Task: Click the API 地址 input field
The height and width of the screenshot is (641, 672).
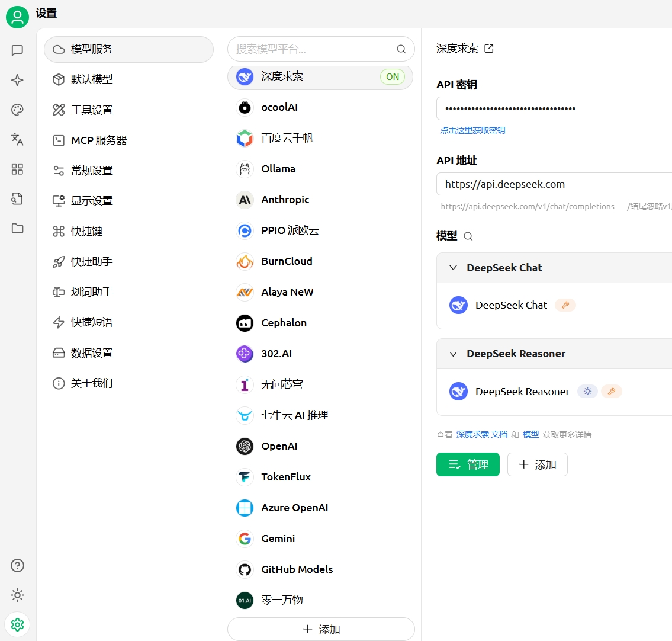Action: [554, 184]
